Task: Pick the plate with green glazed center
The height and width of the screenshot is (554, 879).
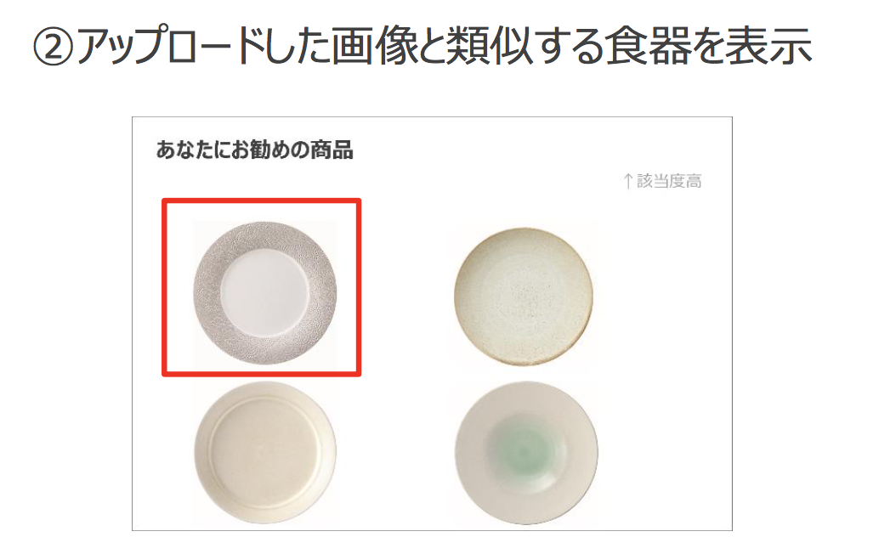Action: coord(526,453)
